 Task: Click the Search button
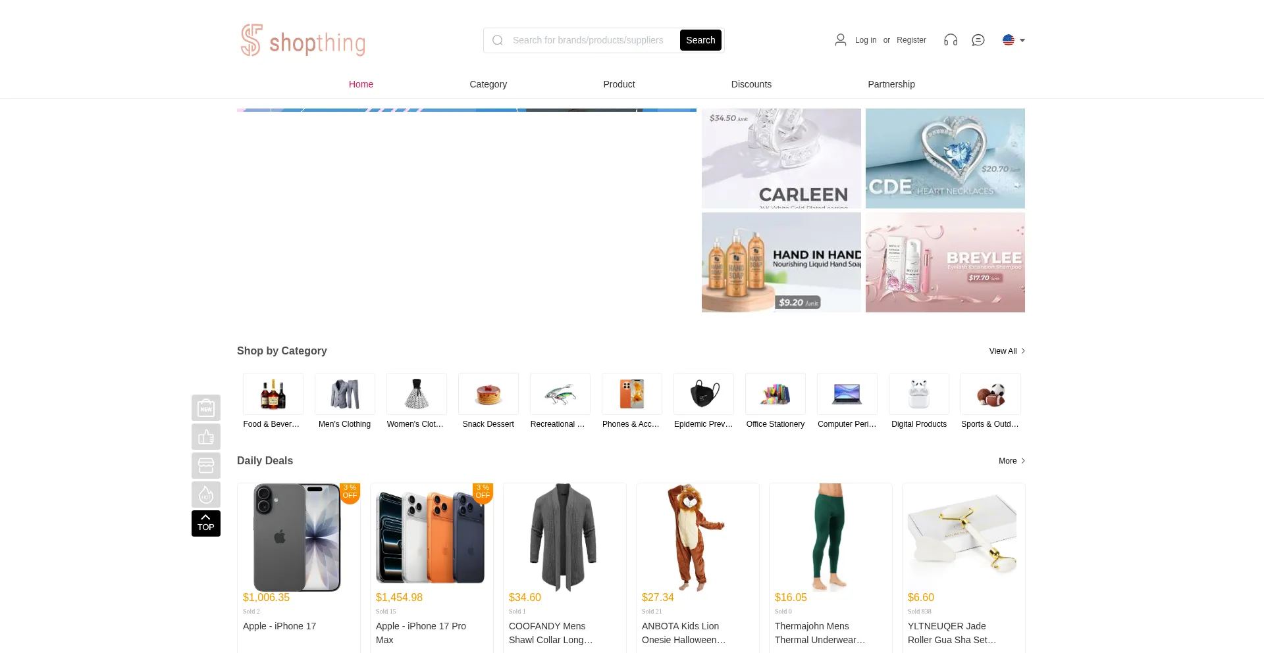(700, 40)
